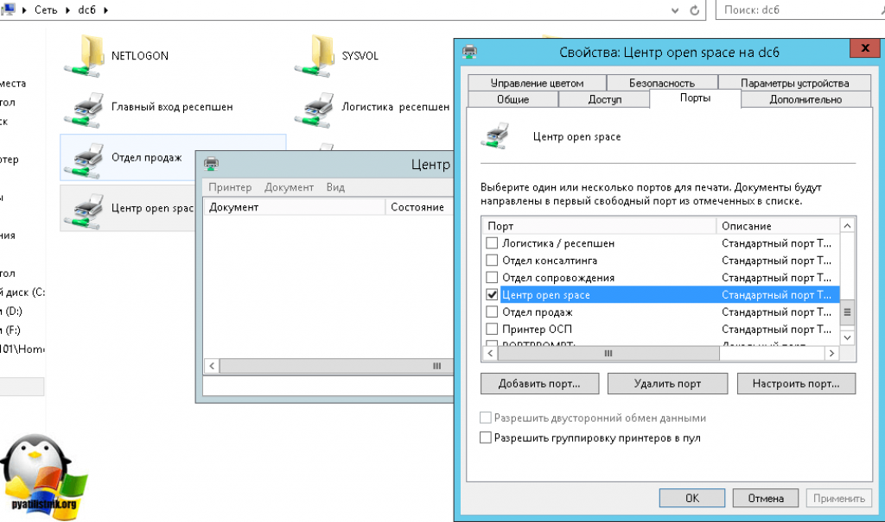
Task: Click Добавить порт button
Action: point(539,384)
